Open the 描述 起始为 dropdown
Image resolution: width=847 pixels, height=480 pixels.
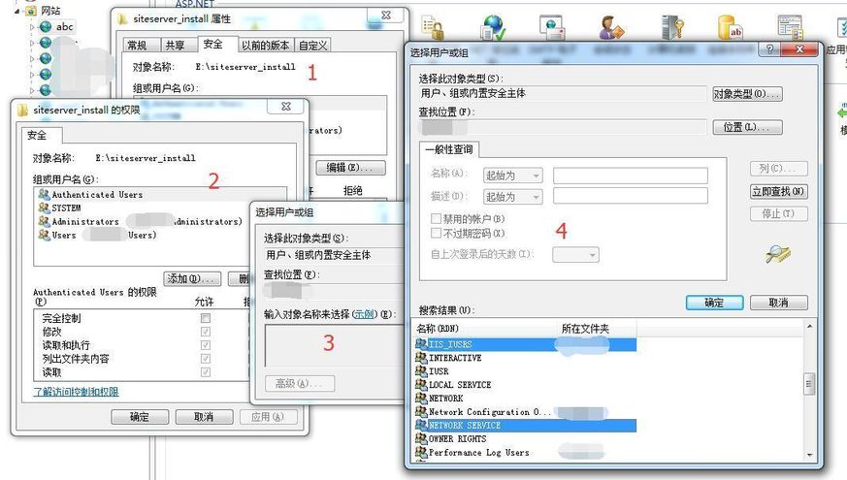[511, 197]
